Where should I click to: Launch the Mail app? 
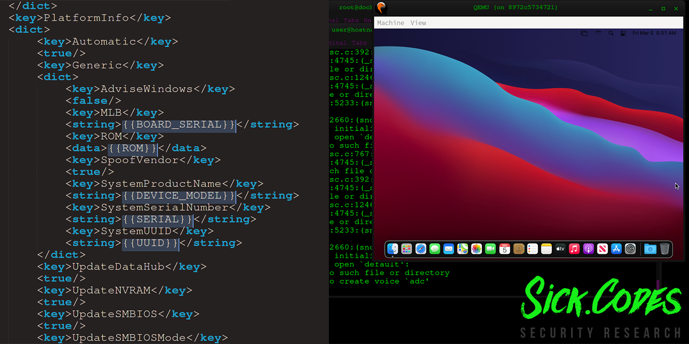pyautogui.click(x=448, y=249)
